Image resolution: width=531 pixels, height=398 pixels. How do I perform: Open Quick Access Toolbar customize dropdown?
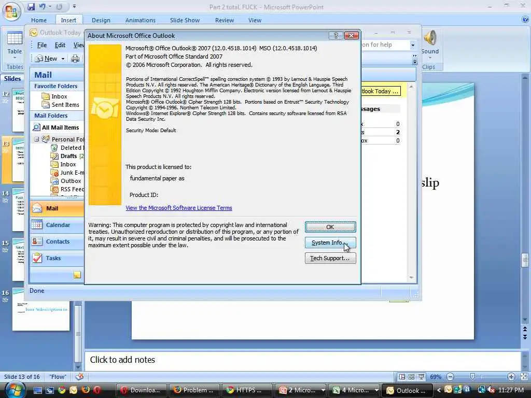pyautogui.click(x=74, y=6)
